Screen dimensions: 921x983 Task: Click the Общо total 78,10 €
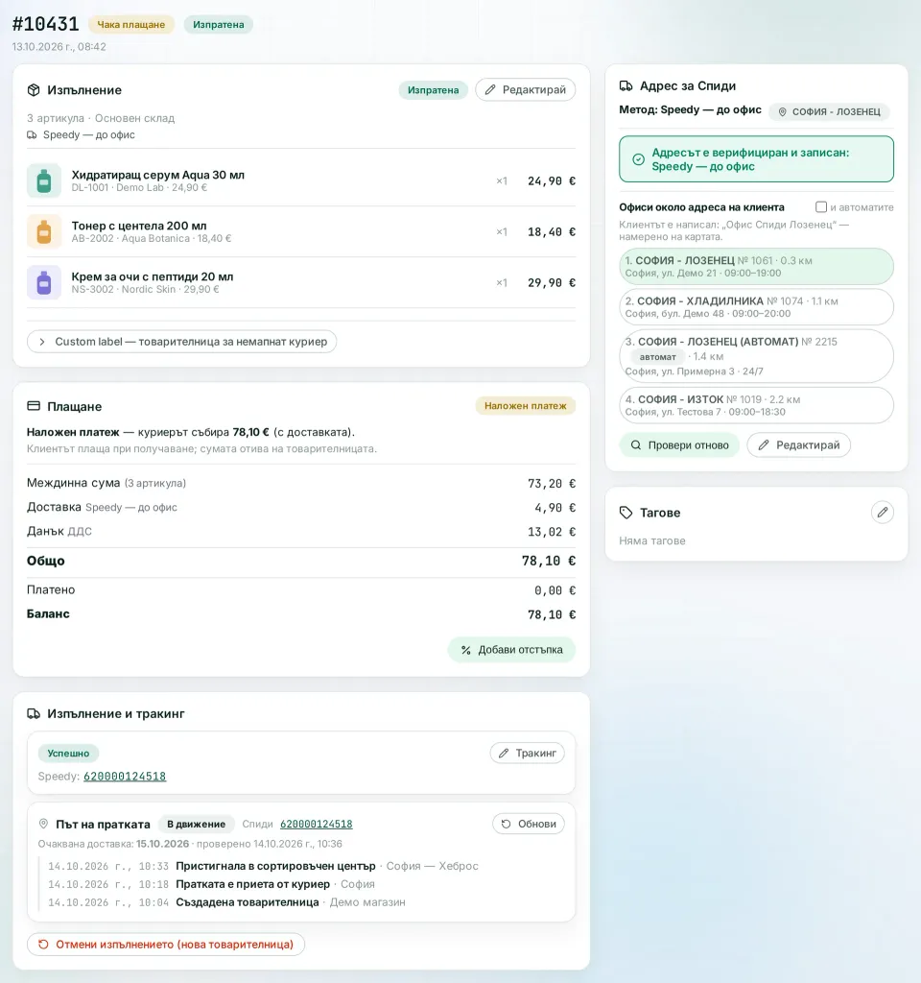548,561
